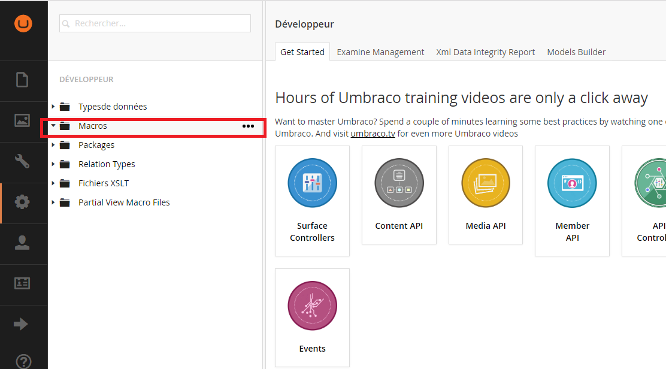The image size is (666, 369).
Task: Open the Media section image icon
Action: (x=22, y=120)
